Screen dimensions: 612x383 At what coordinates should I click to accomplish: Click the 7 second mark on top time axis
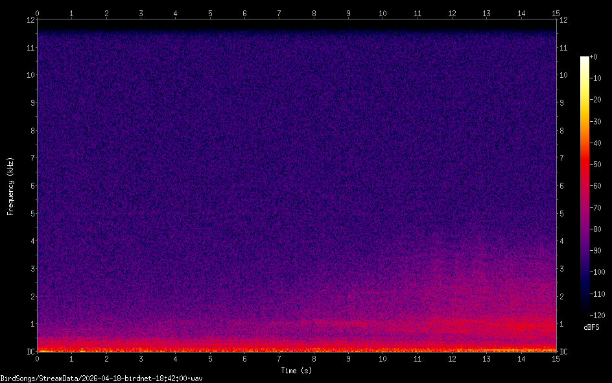tap(279, 12)
